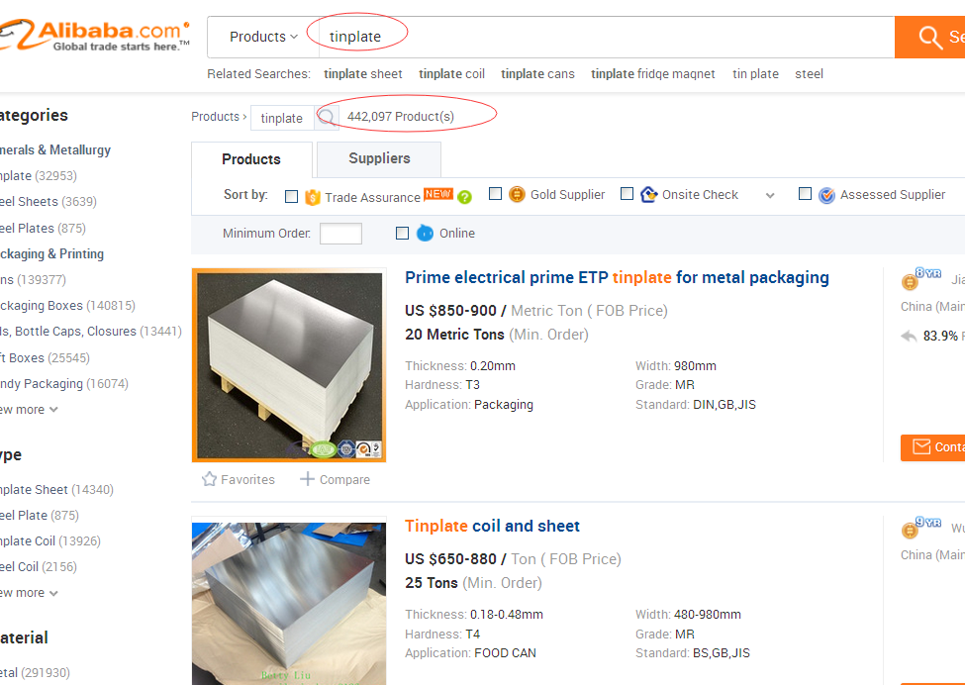The image size is (965, 685).
Task: Tick the Assessed Supplier checkbox
Action: pyautogui.click(x=805, y=193)
